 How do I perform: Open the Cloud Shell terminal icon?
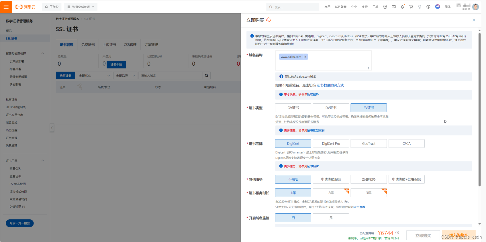[x=394, y=7]
